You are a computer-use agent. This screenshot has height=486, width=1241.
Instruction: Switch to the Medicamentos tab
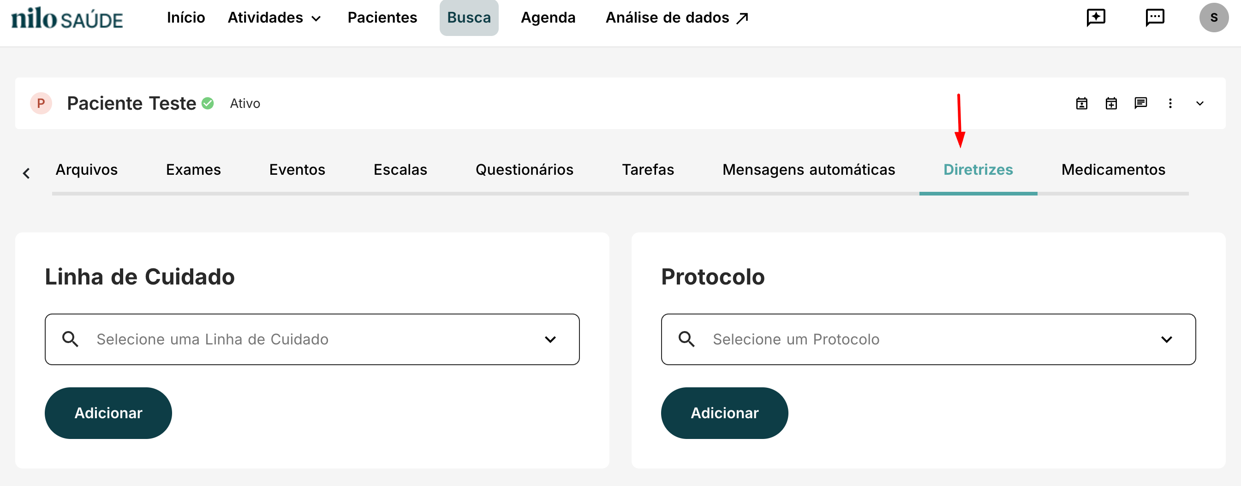[1112, 170]
